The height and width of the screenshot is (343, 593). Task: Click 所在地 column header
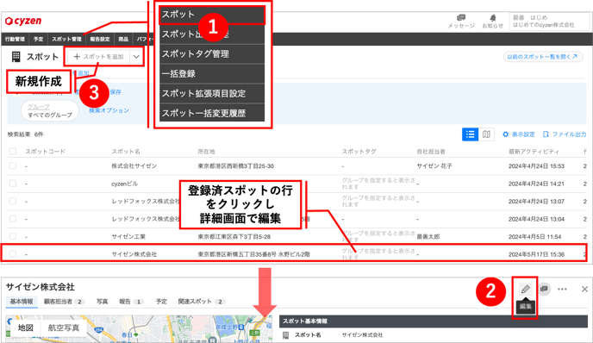point(206,152)
